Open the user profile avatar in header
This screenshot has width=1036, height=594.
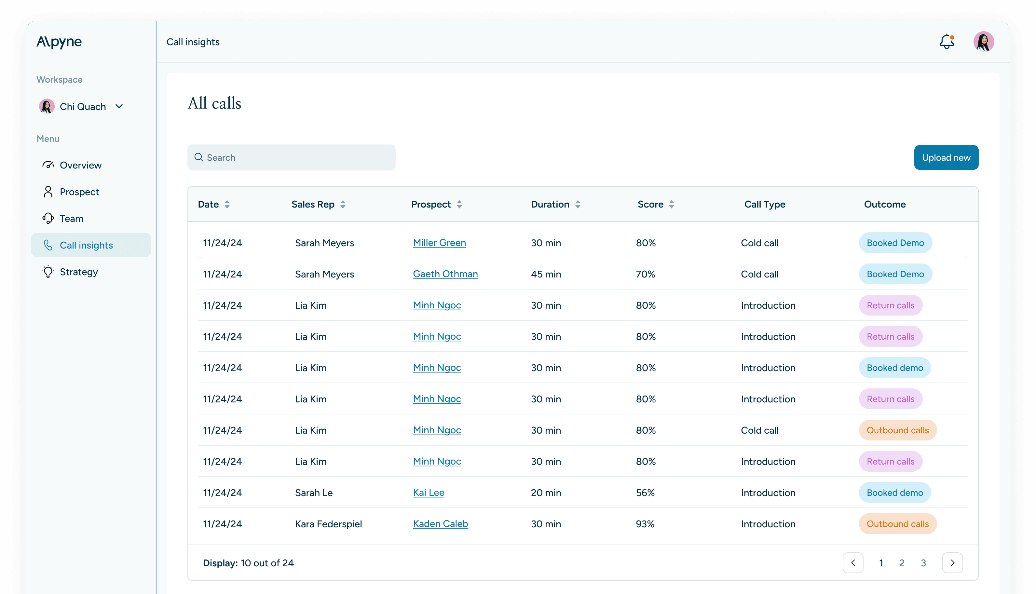pyautogui.click(x=983, y=42)
